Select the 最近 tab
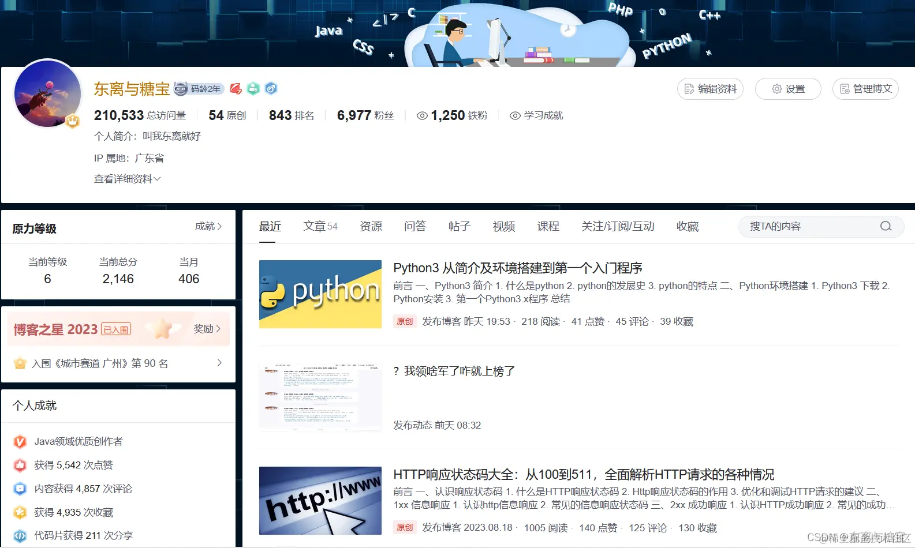This screenshot has height=548, width=915. click(x=270, y=226)
